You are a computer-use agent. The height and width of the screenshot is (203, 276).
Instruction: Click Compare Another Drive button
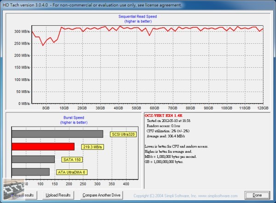click(101, 195)
